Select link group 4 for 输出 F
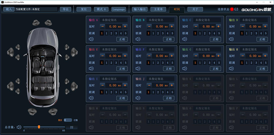This screenshot has height=135, width=274. click(x=167, y=63)
